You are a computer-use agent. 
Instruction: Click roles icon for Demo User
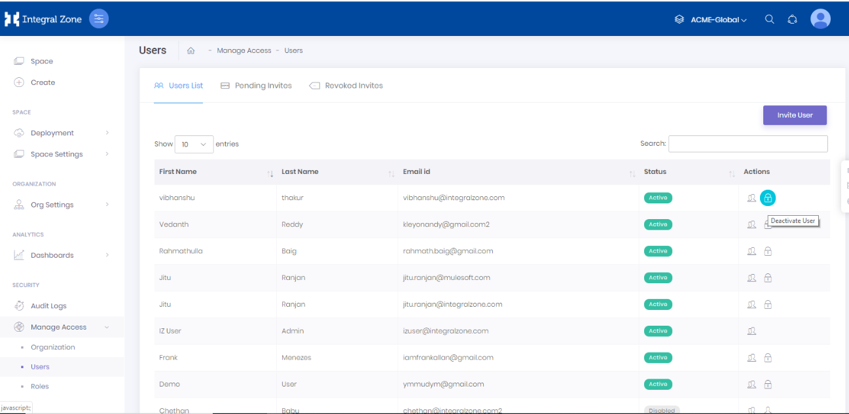751,385
